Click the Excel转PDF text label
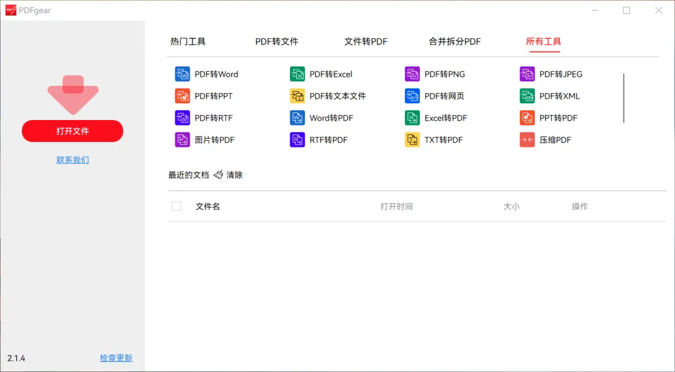This screenshot has width=675, height=372. coord(446,118)
